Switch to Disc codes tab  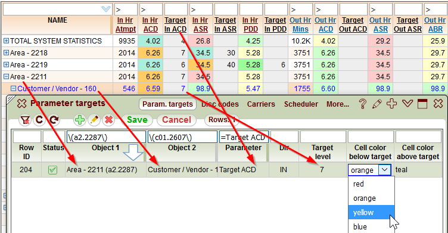[x=220, y=104]
